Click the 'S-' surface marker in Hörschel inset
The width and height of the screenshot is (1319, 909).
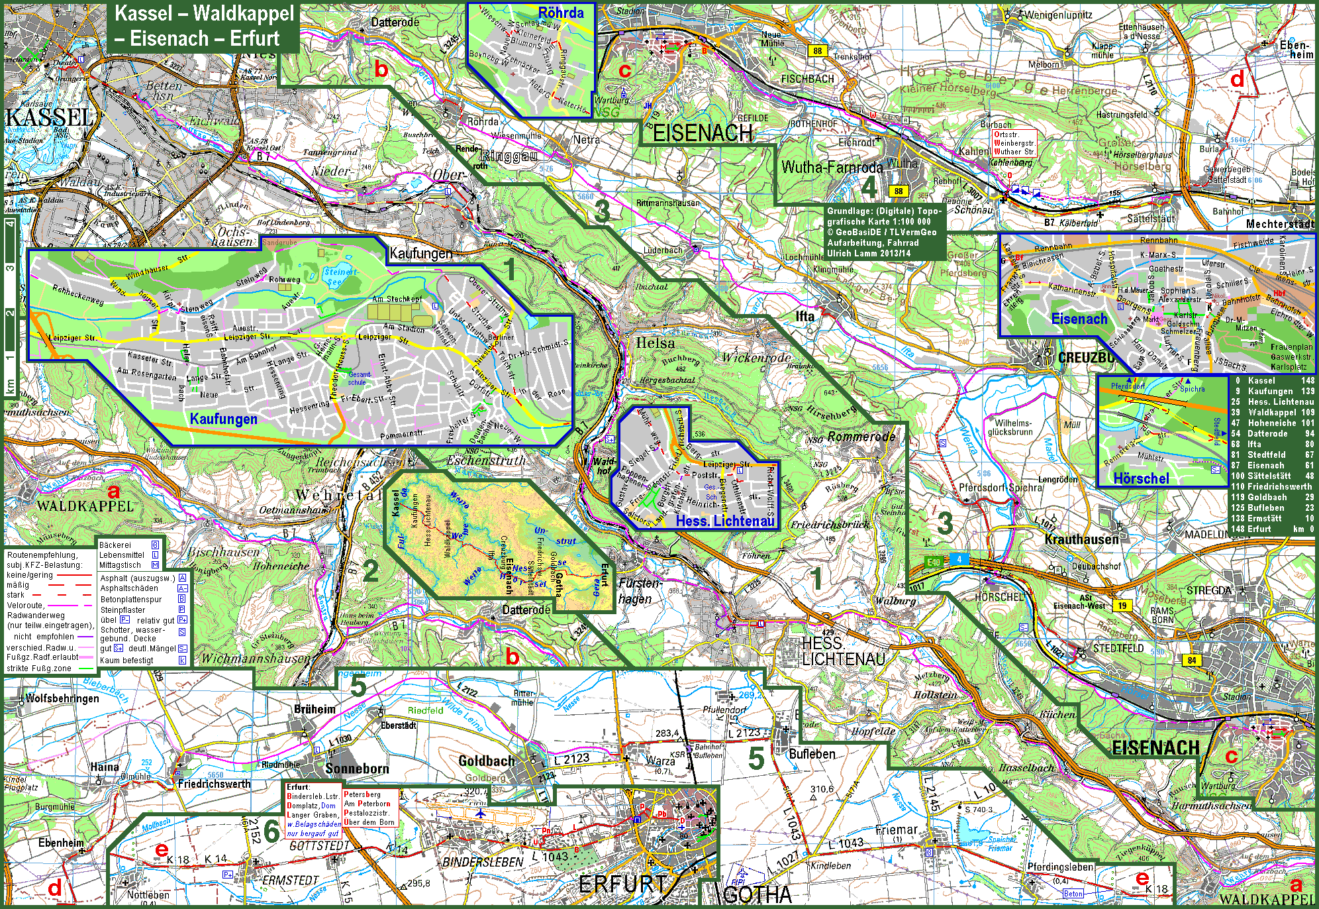[1216, 470]
